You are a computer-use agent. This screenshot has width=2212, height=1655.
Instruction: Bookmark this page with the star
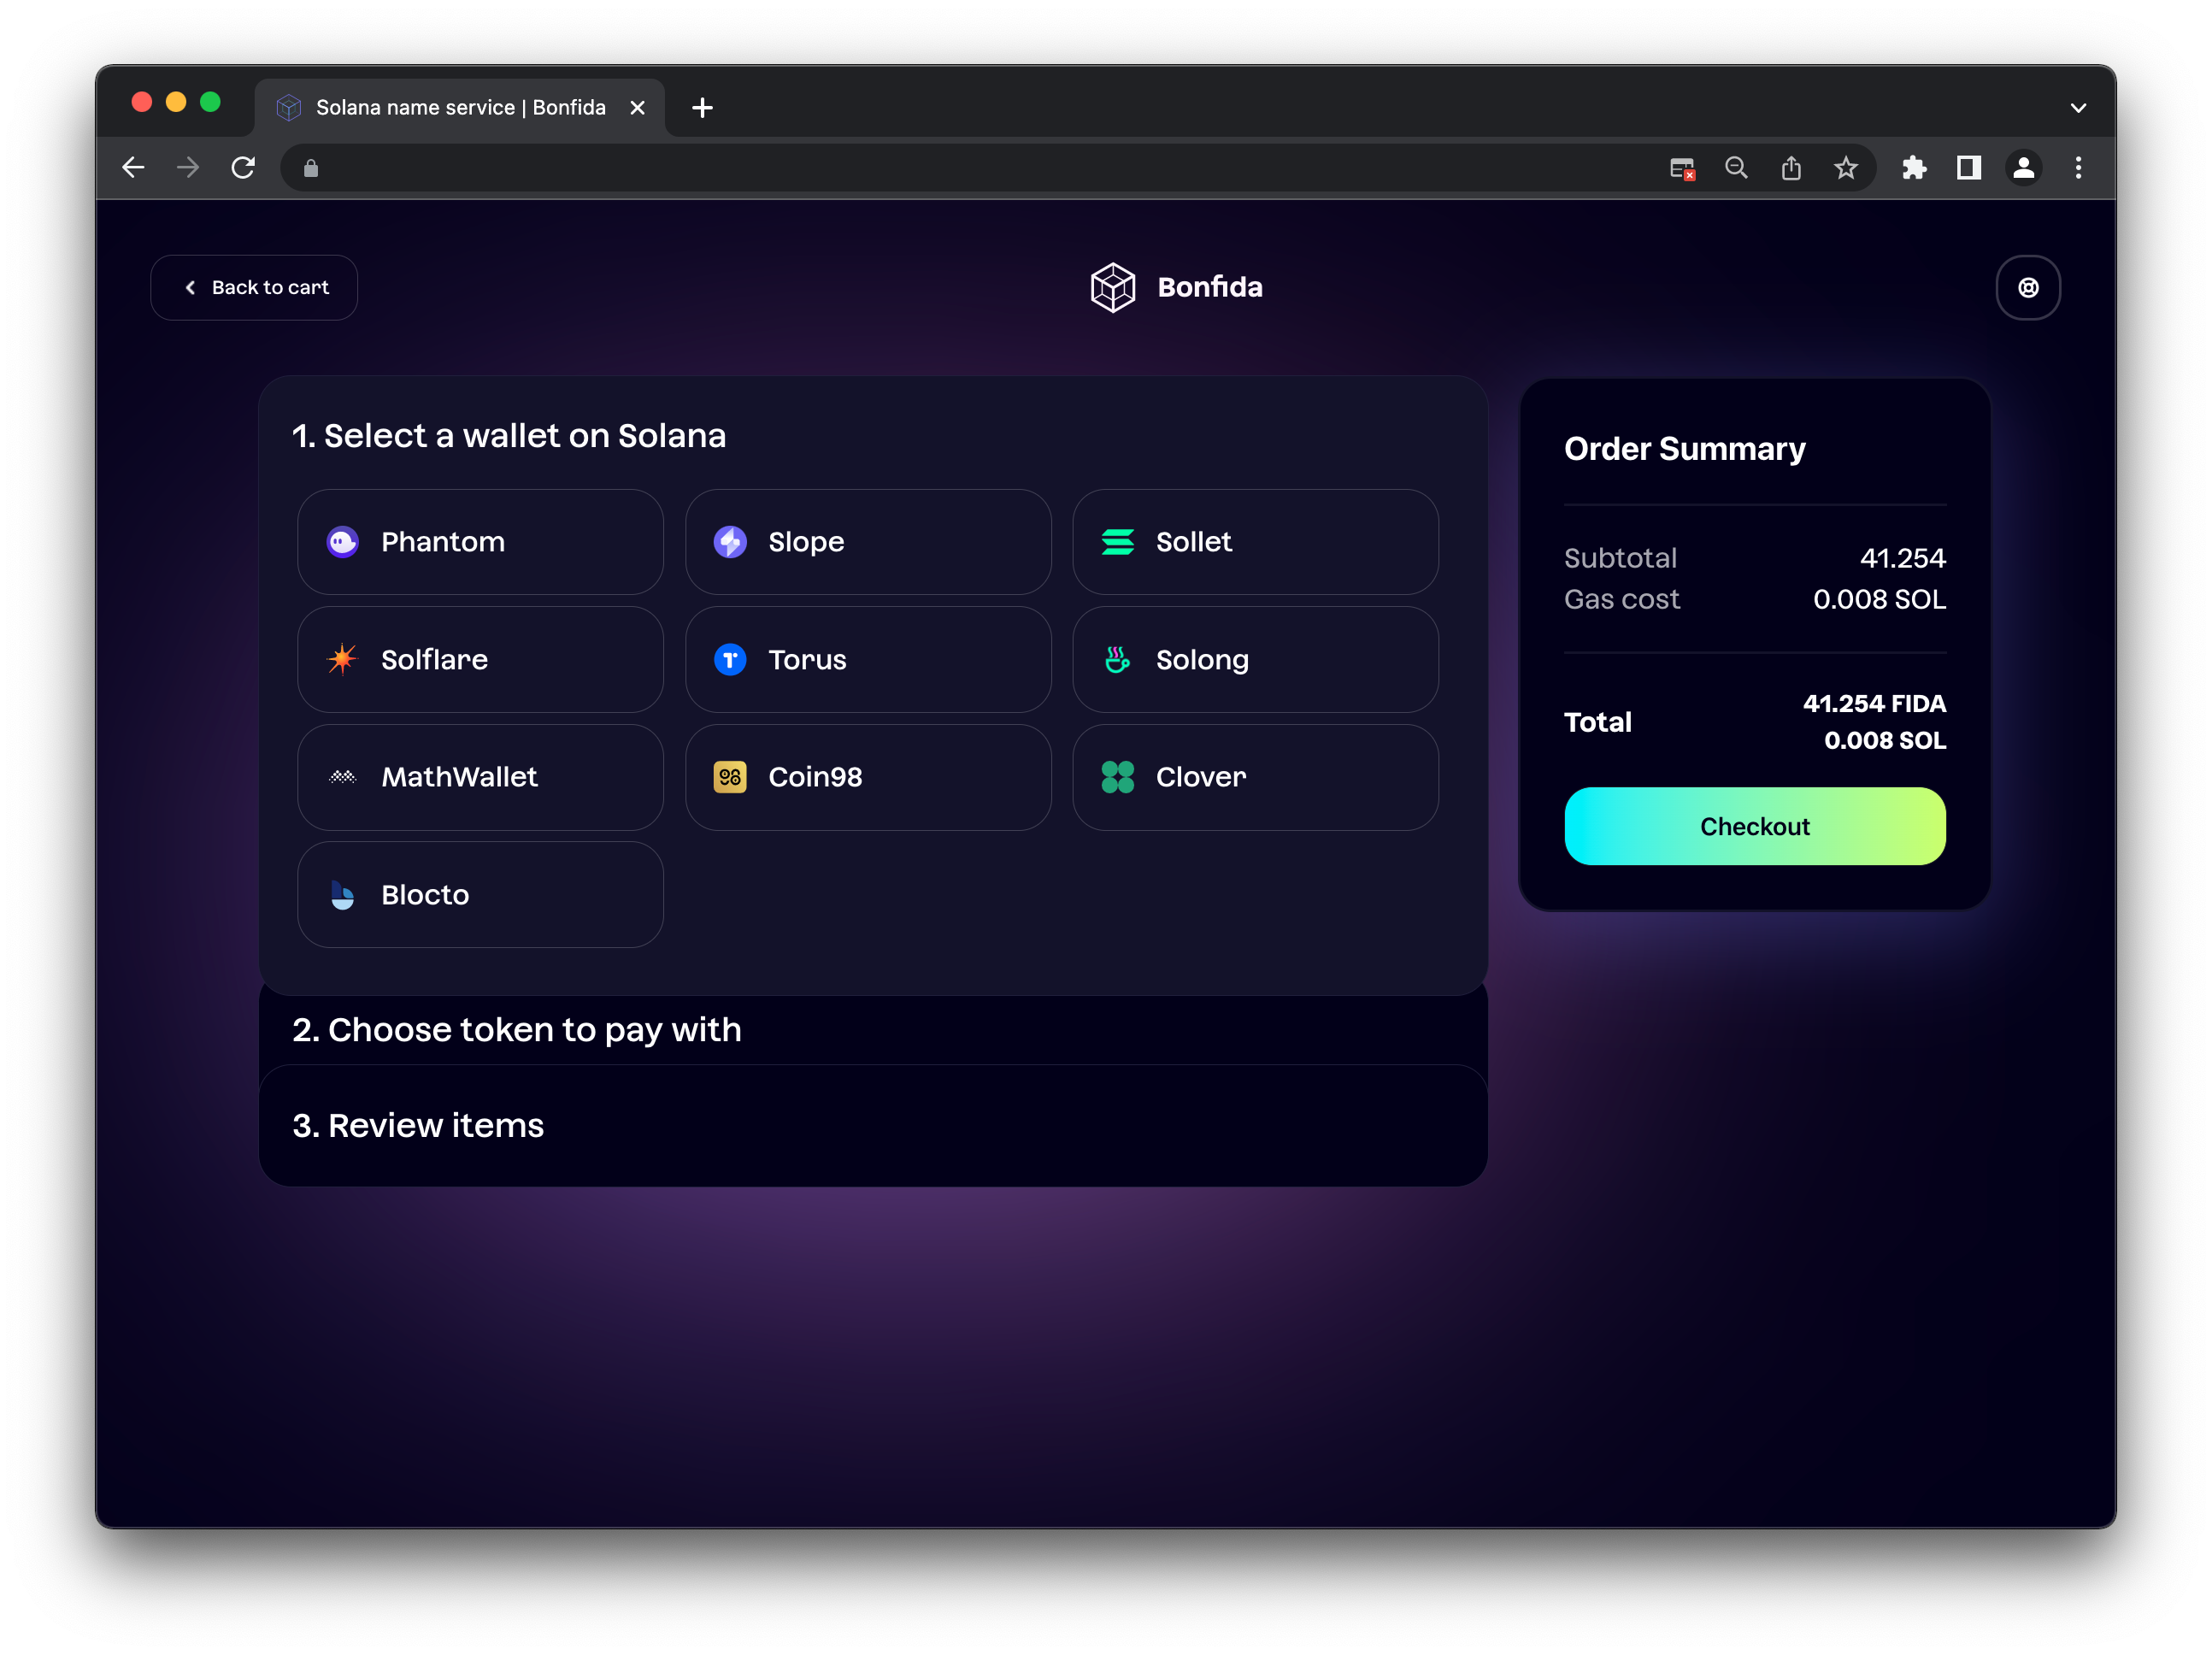(1846, 168)
